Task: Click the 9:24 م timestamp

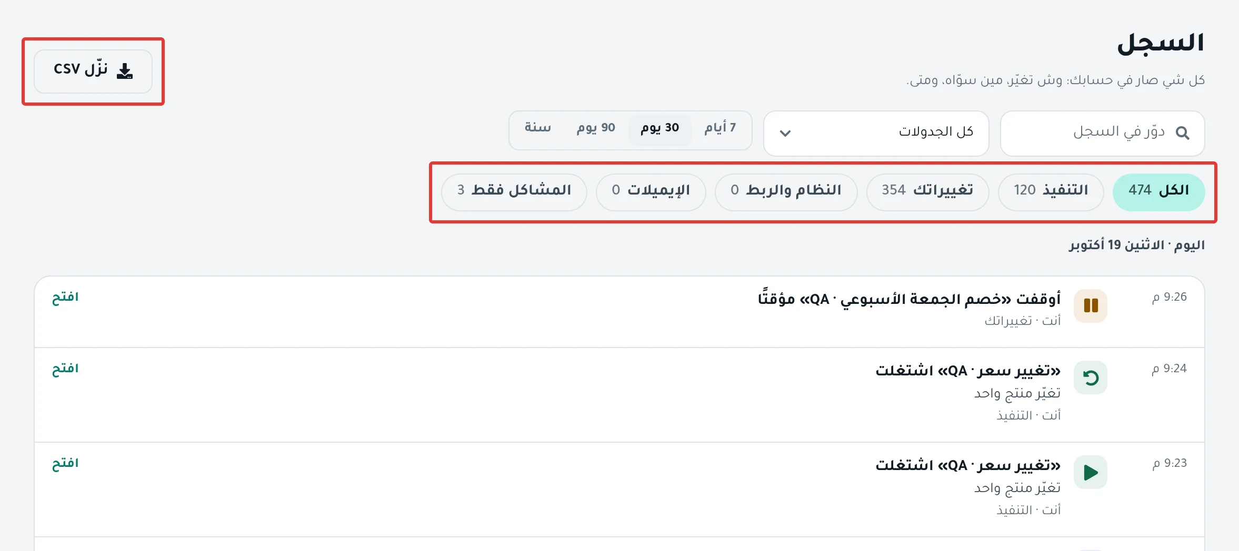Action: [1169, 369]
